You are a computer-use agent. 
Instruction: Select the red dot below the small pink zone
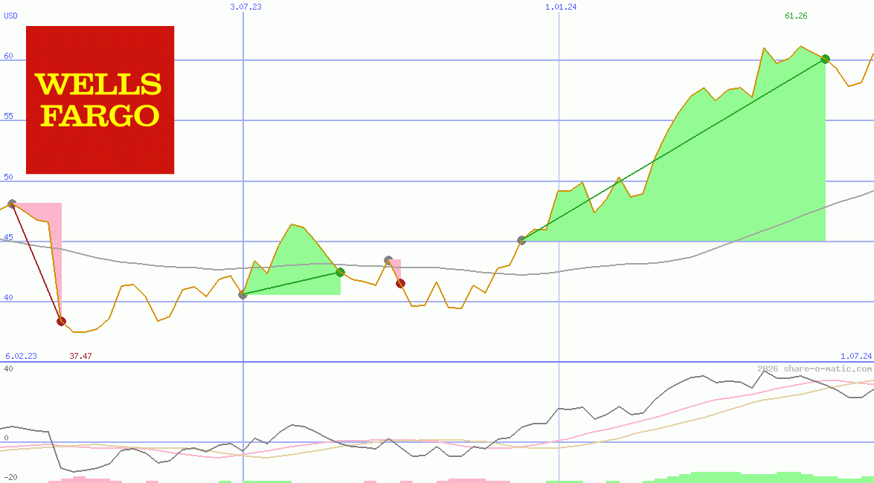[x=401, y=282]
